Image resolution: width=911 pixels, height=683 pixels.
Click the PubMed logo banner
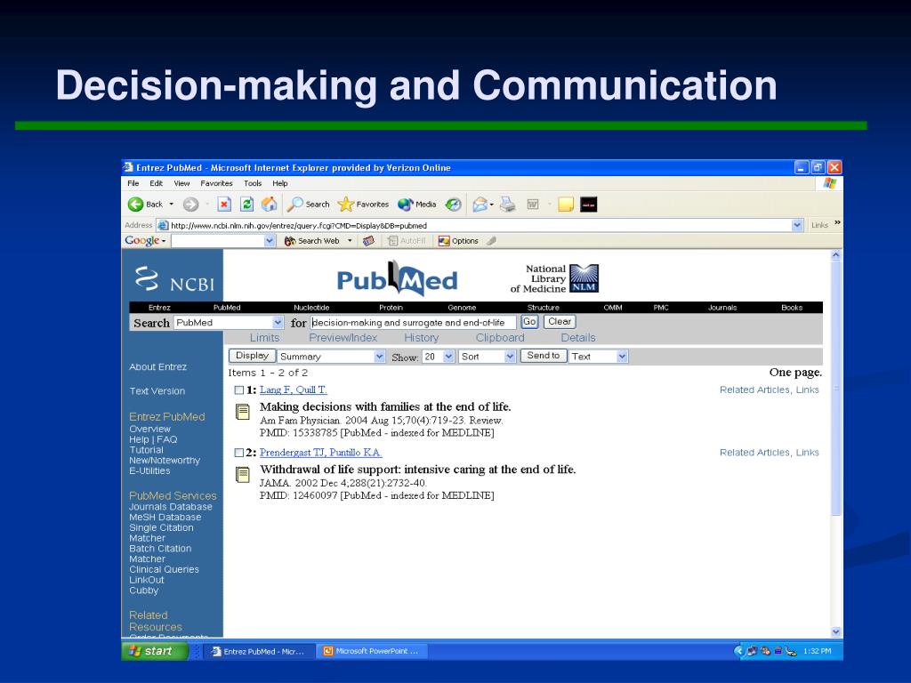point(398,278)
